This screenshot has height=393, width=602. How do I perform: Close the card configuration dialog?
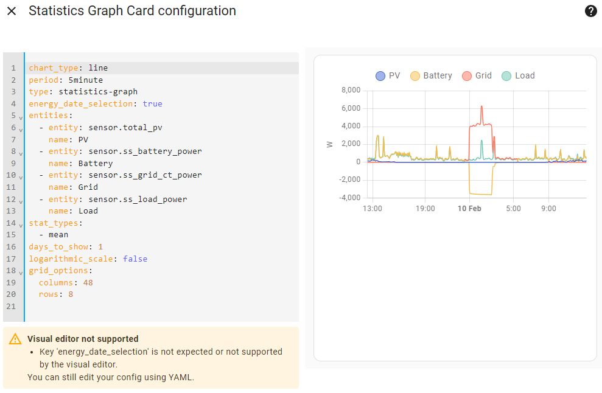(x=12, y=11)
